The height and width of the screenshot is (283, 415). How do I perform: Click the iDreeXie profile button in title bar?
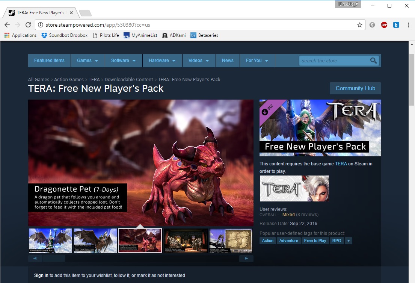[x=348, y=4]
